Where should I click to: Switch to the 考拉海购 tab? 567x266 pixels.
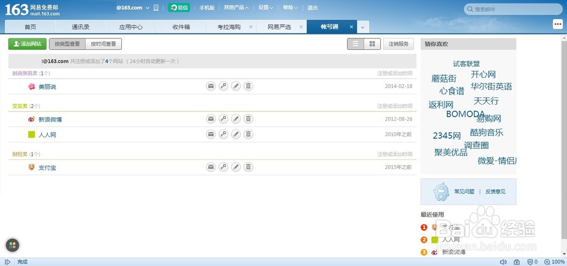tap(229, 27)
